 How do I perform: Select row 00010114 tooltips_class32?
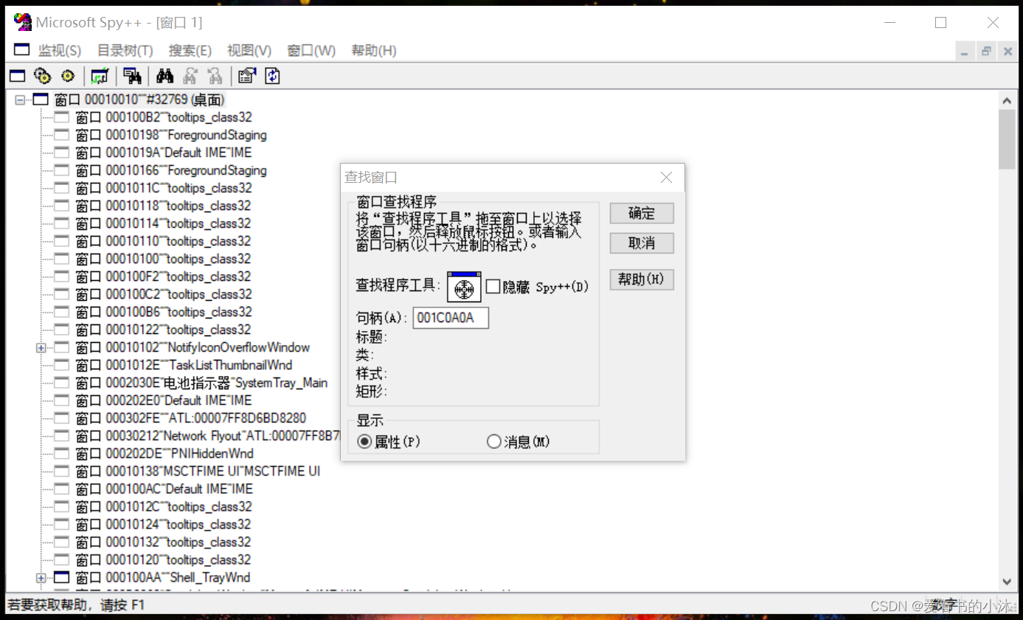point(164,223)
